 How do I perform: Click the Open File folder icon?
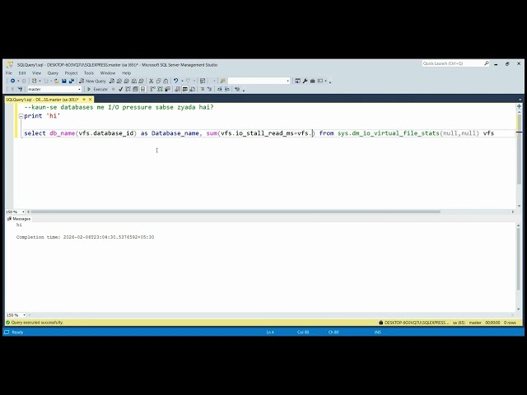(x=57, y=81)
